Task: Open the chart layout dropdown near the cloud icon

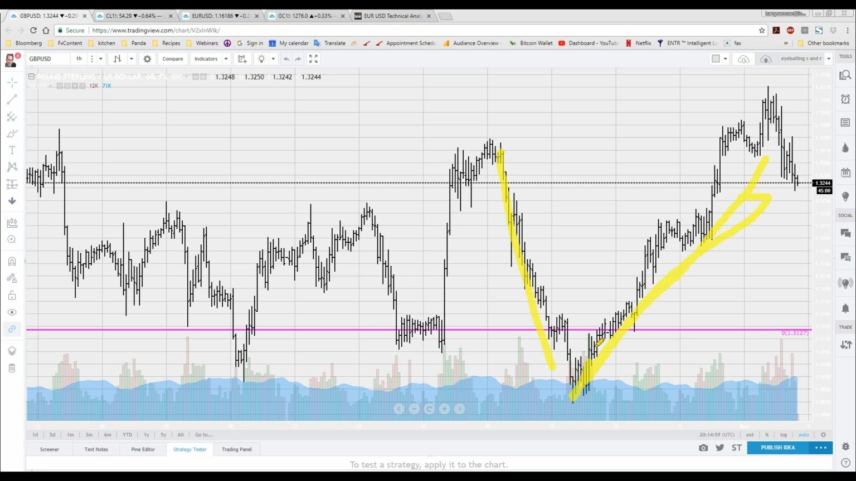Action: tap(723, 58)
